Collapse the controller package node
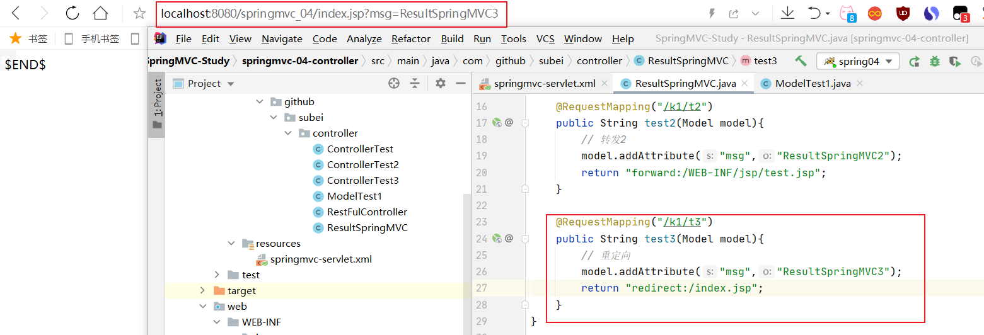Image resolution: width=984 pixels, height=335 pixels. [x=287, y=133]
